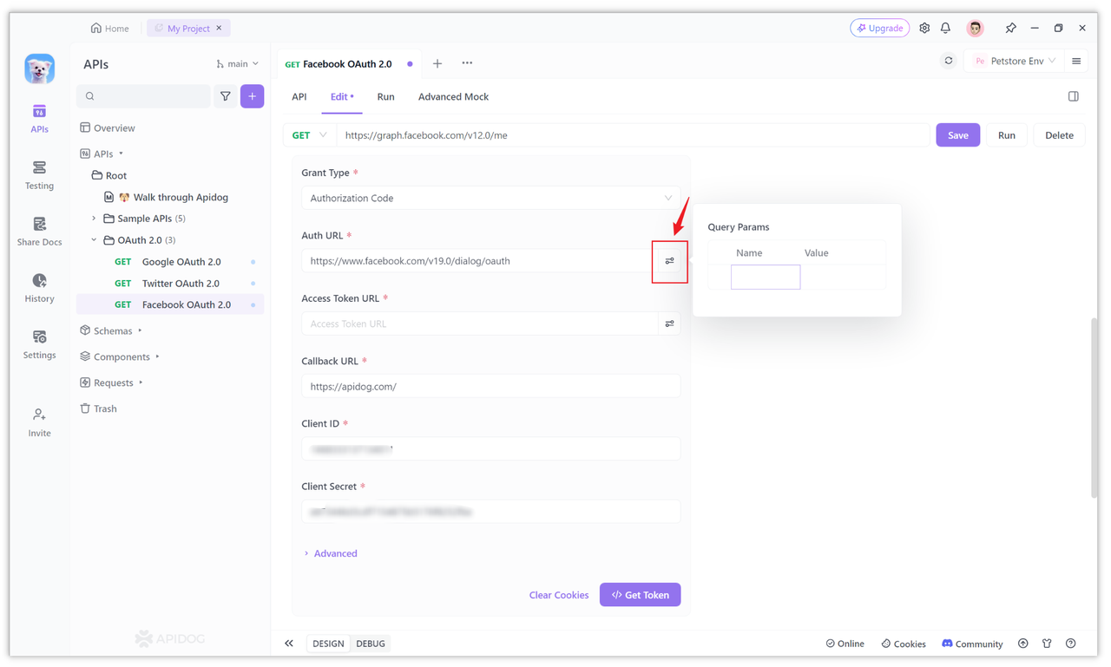Open the APIs sidebar section
Viewport: 1111px width, 667px height.
[x=39, y=119]
